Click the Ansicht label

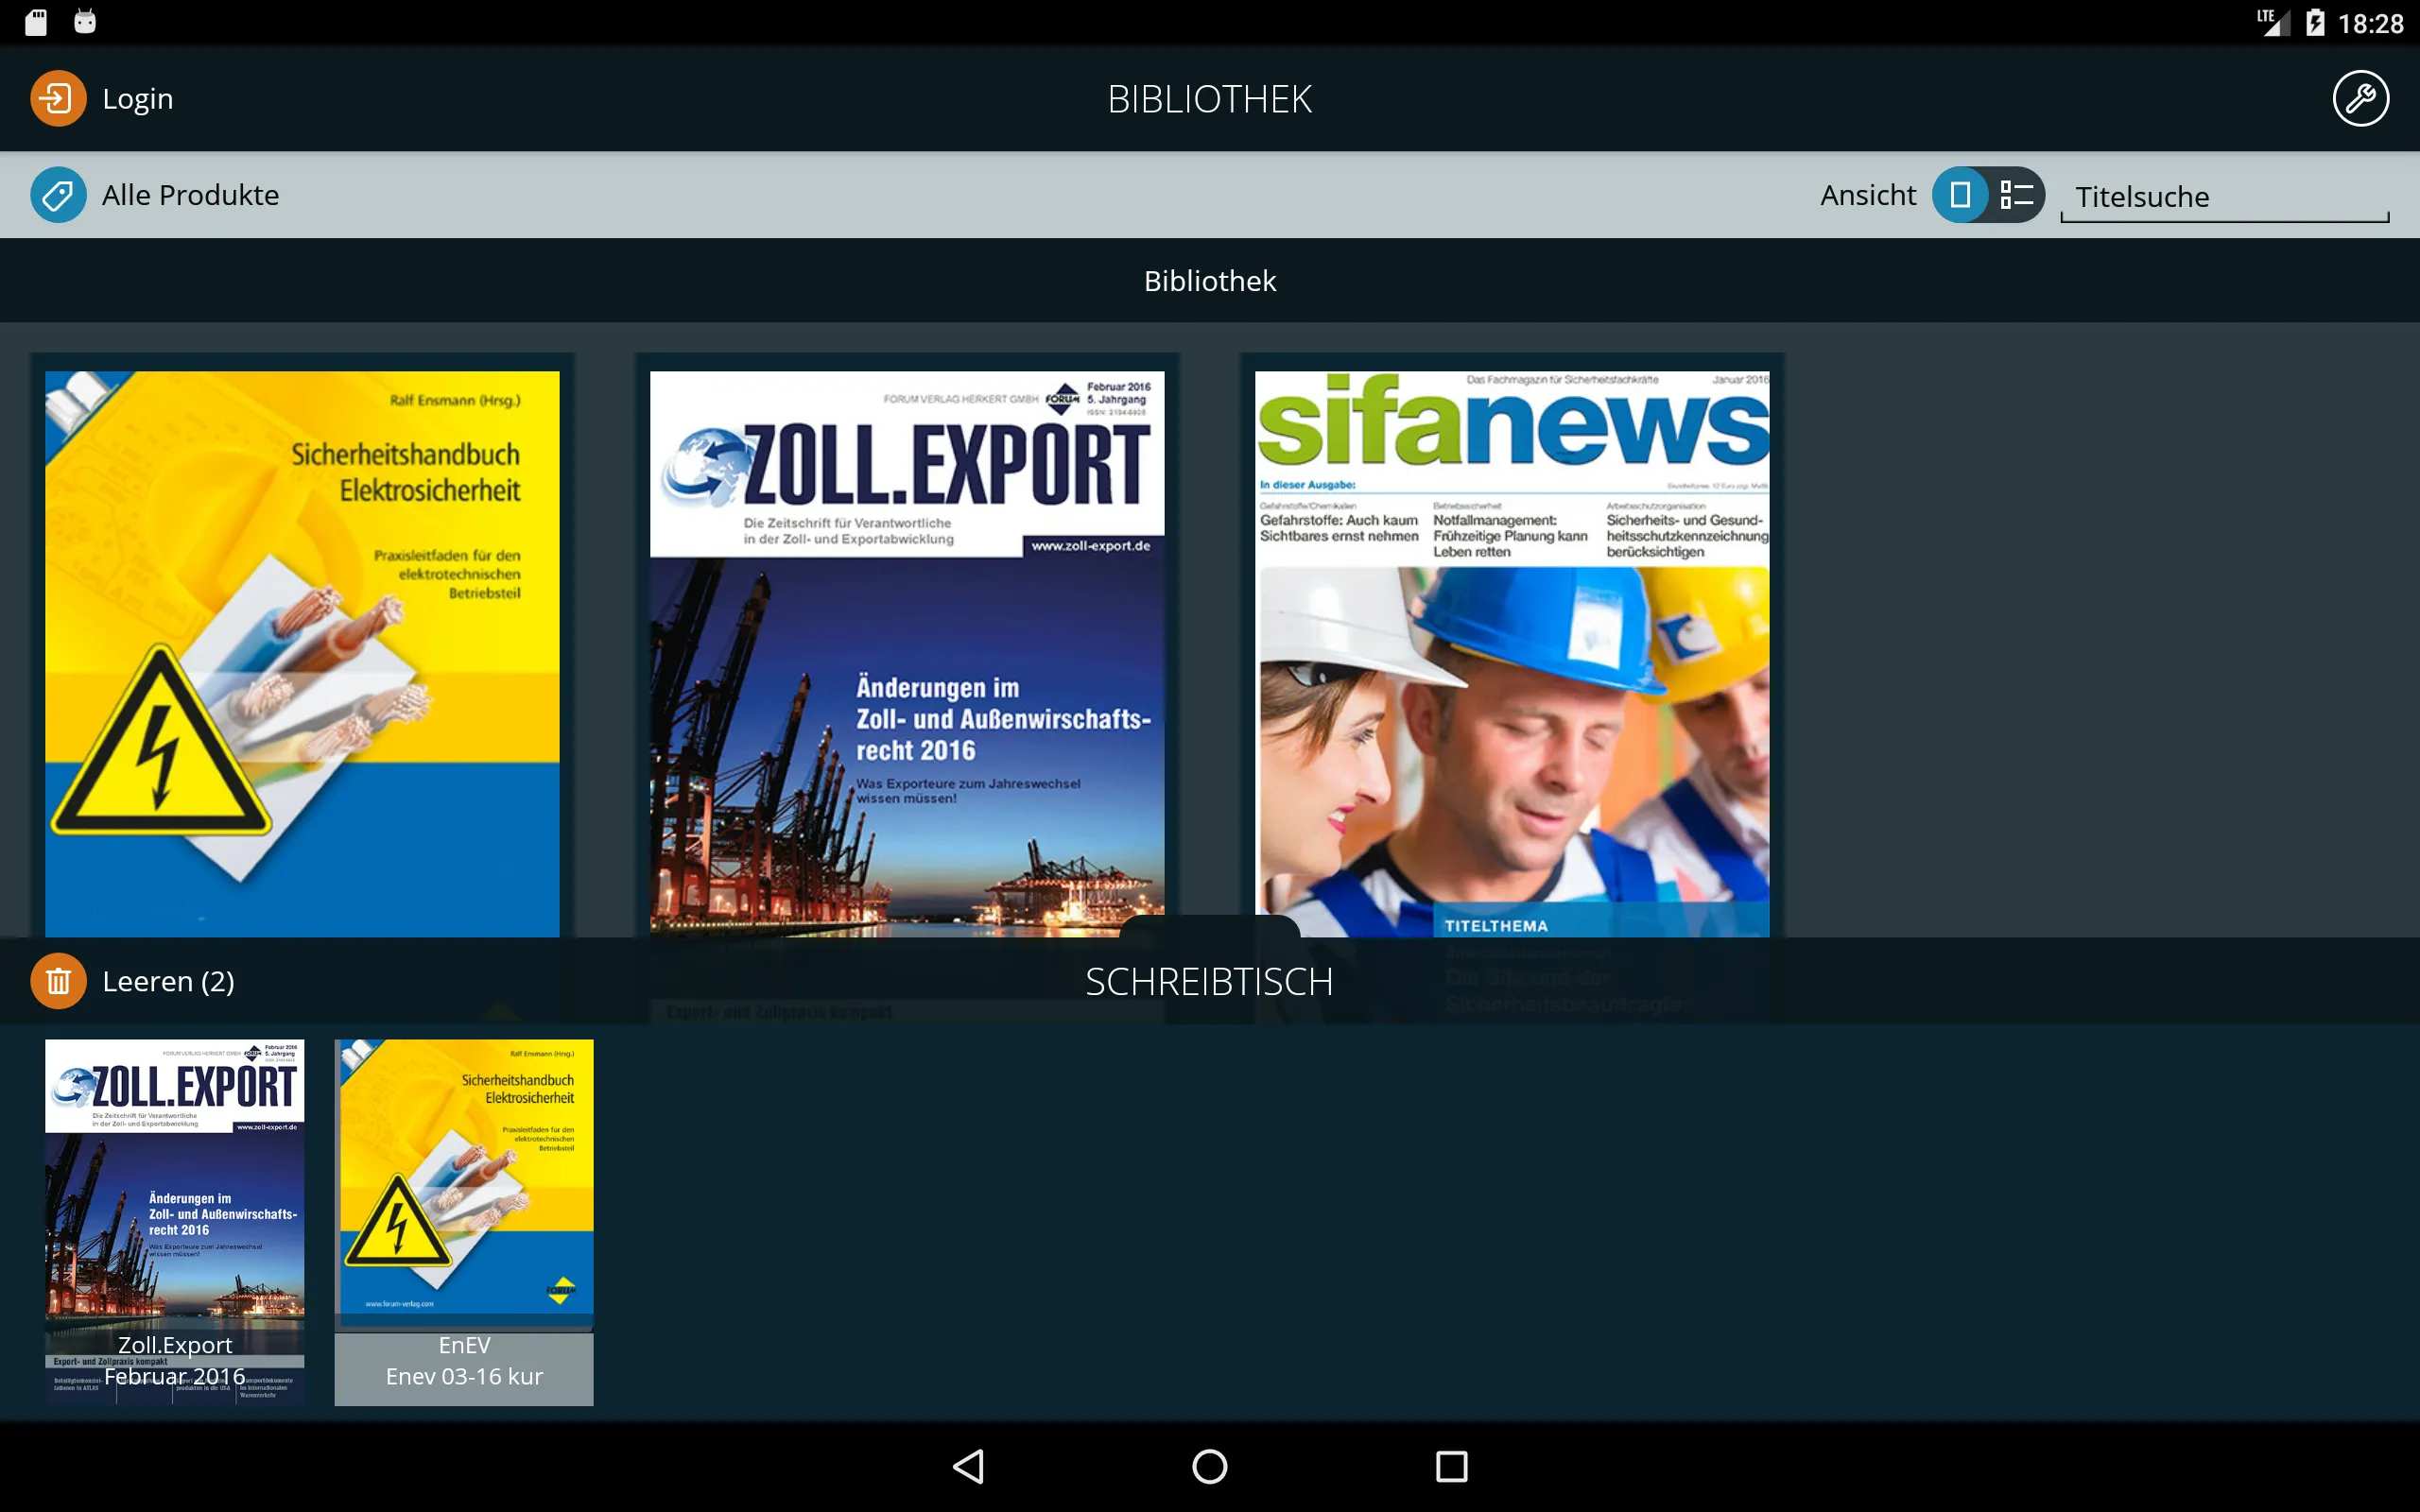1867,195
